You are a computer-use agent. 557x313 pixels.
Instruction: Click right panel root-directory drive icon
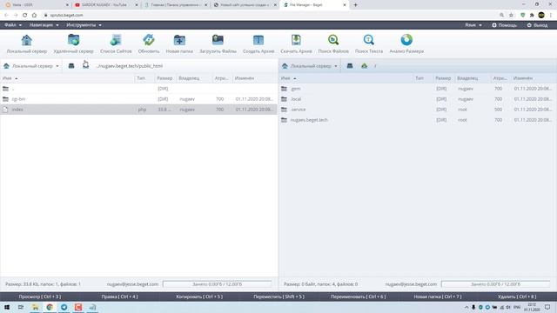[350, 66]
